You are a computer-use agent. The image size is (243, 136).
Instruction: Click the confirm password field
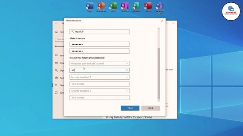99,51
